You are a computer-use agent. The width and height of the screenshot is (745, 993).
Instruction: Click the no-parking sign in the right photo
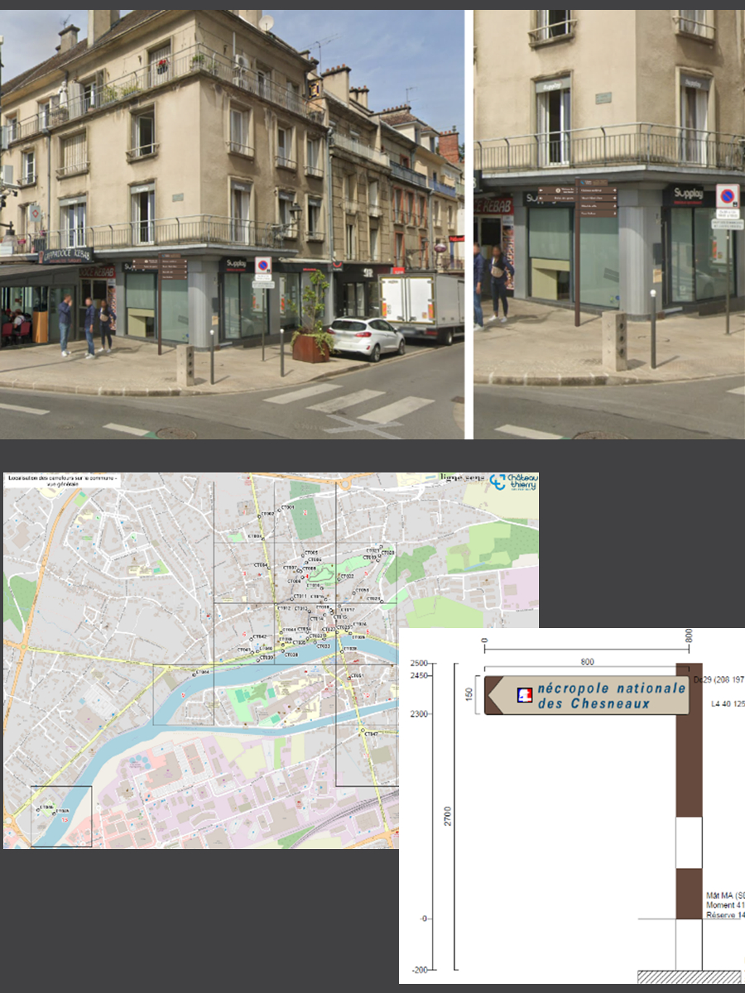(x=727, y=196)
